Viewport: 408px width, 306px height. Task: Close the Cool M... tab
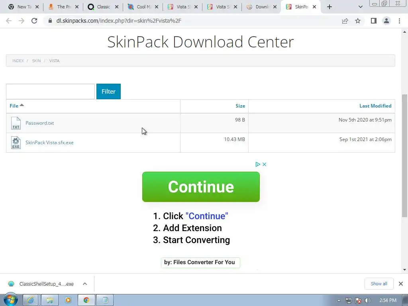(156, 7)
